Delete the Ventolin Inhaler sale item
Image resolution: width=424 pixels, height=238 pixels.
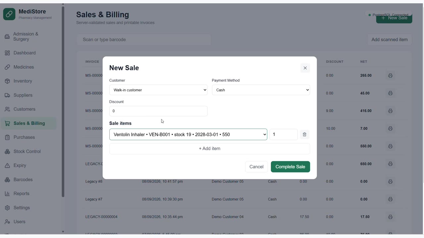(304, 135)
